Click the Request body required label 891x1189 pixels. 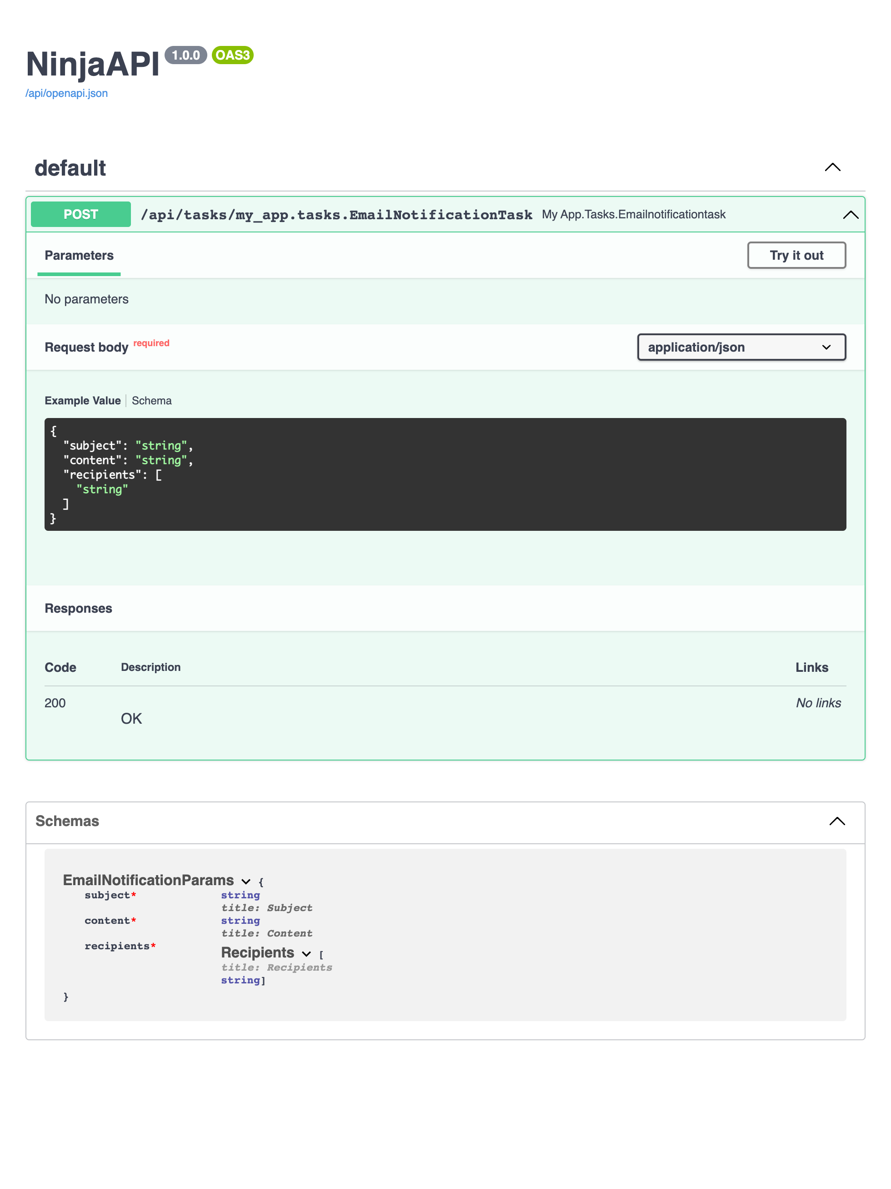coord(86,347)
